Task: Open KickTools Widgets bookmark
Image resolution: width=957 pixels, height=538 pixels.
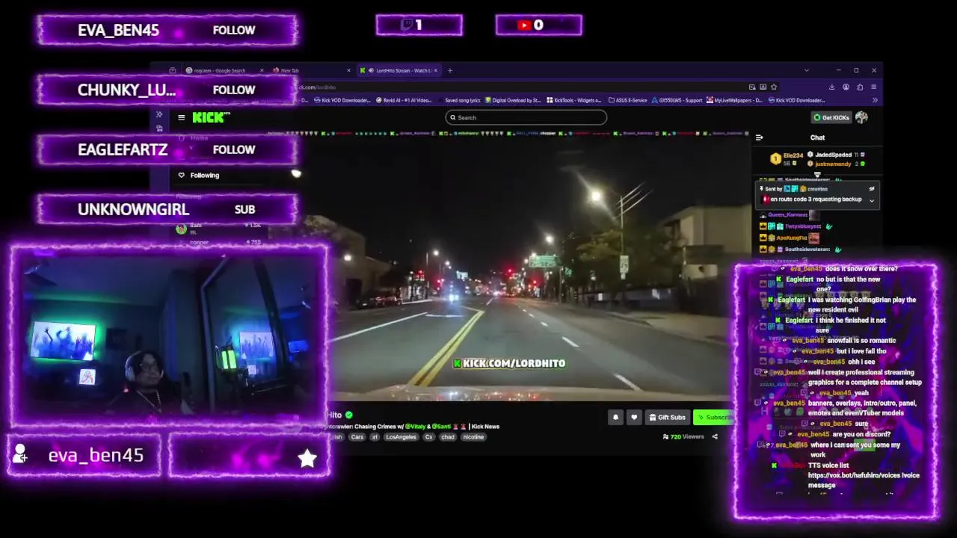Action: pos(573,100)
